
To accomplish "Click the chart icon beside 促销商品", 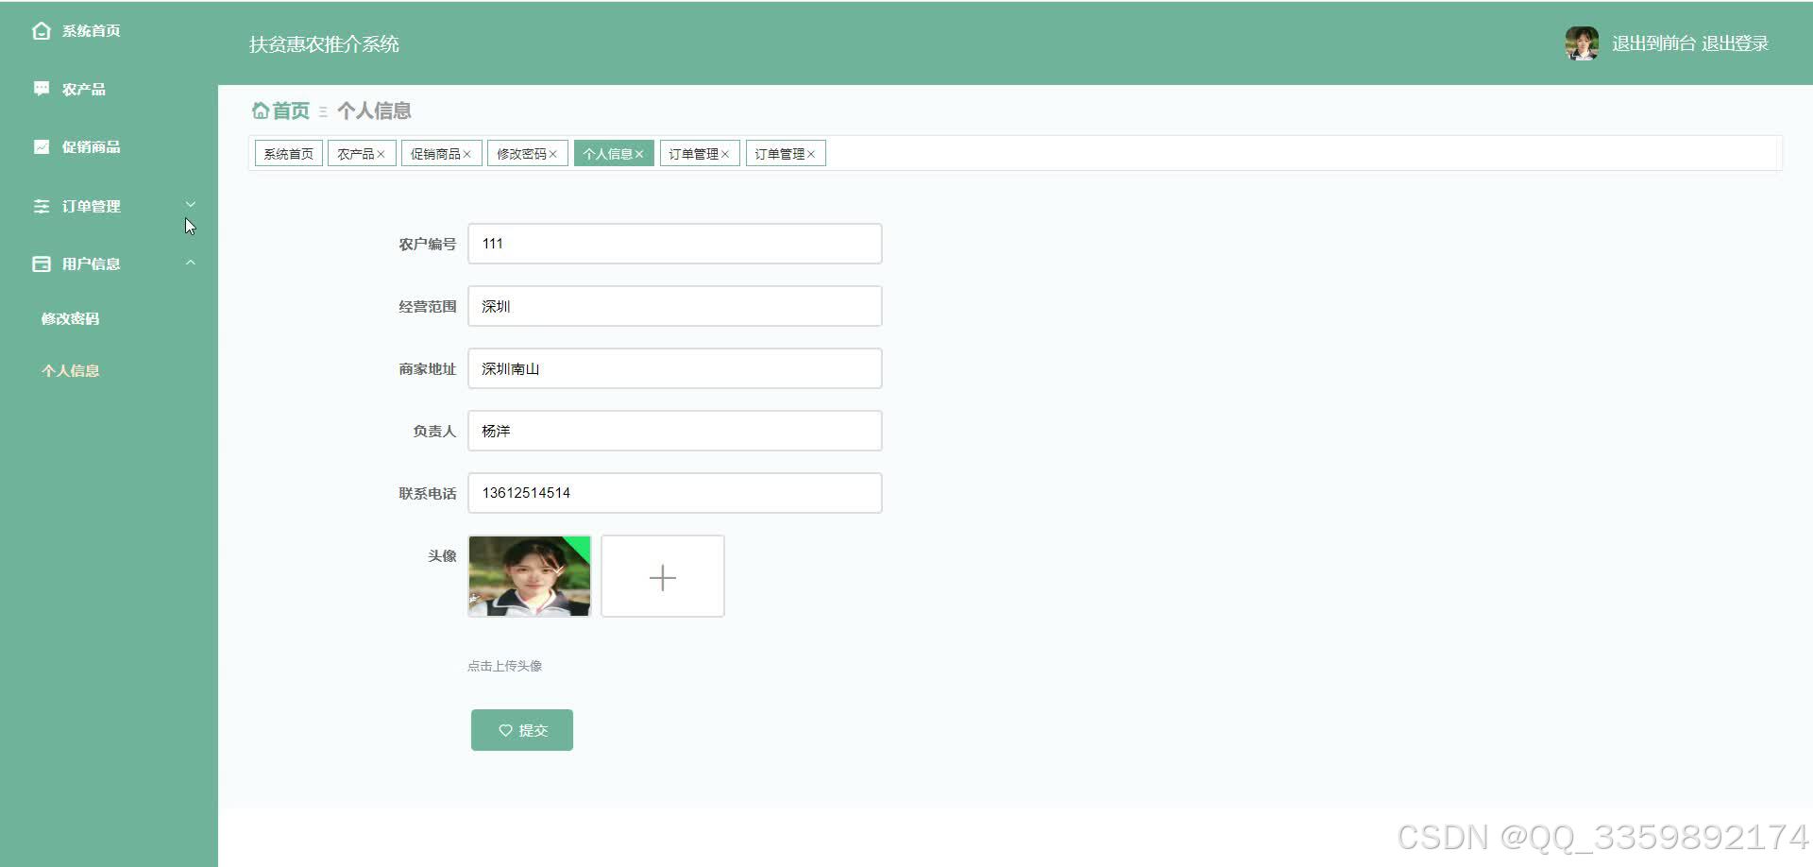I will [41, 146].
